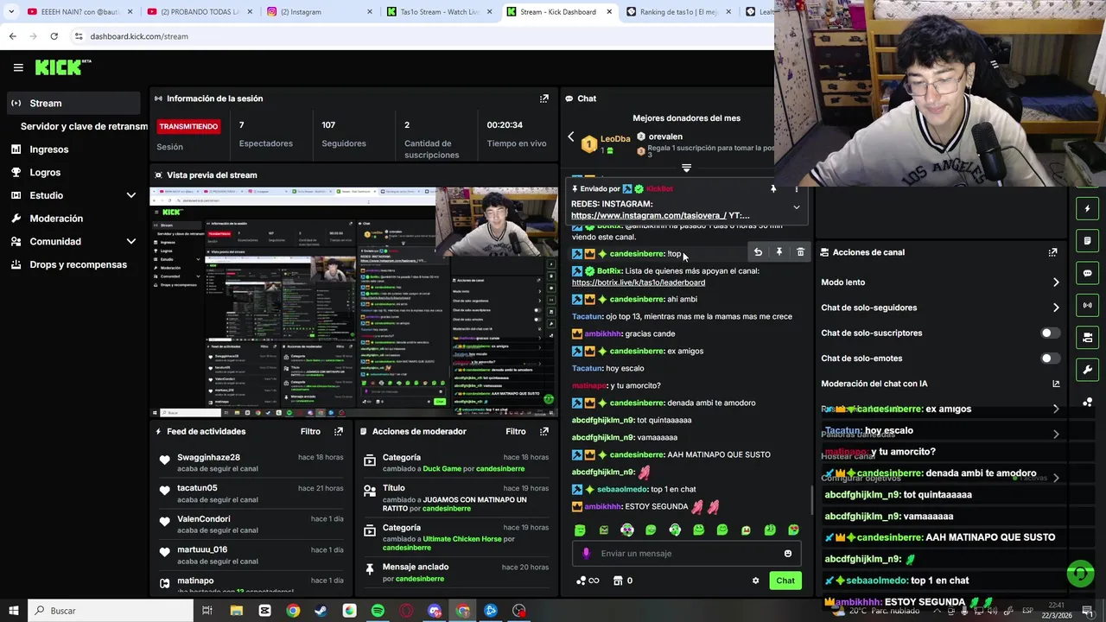Open the three-dot menu on pinned message
The height and width of the screenshot is (622, 1106).
pyautogui.click(x=797, y=188)
